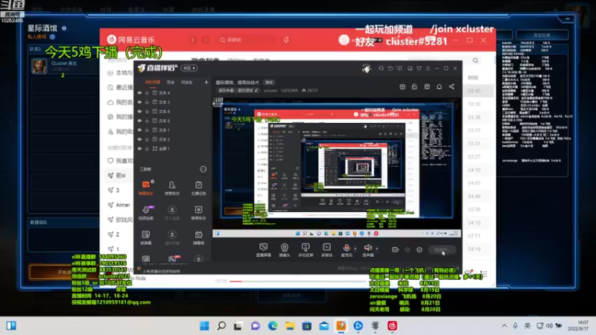The height and width of the screenshot is (335, 596).
Task: Click the 扬声器 speaker icon
Action: [x=368, y=248]
